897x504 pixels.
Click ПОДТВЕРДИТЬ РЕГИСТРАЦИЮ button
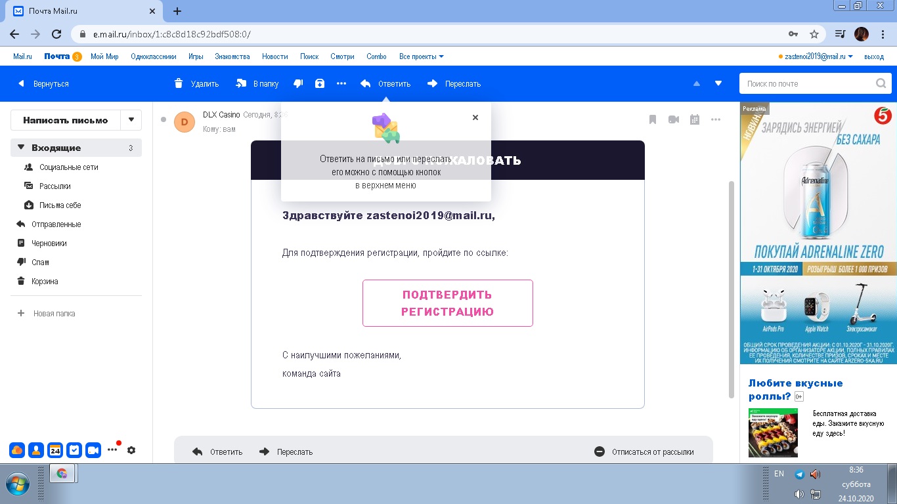pos(448,303)
